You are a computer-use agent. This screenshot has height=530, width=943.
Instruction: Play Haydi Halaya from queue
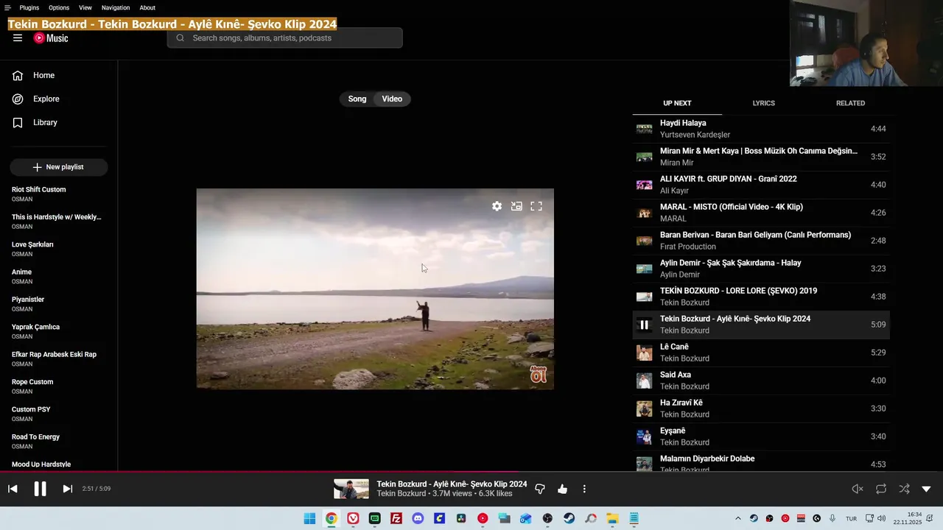(761, 129)
